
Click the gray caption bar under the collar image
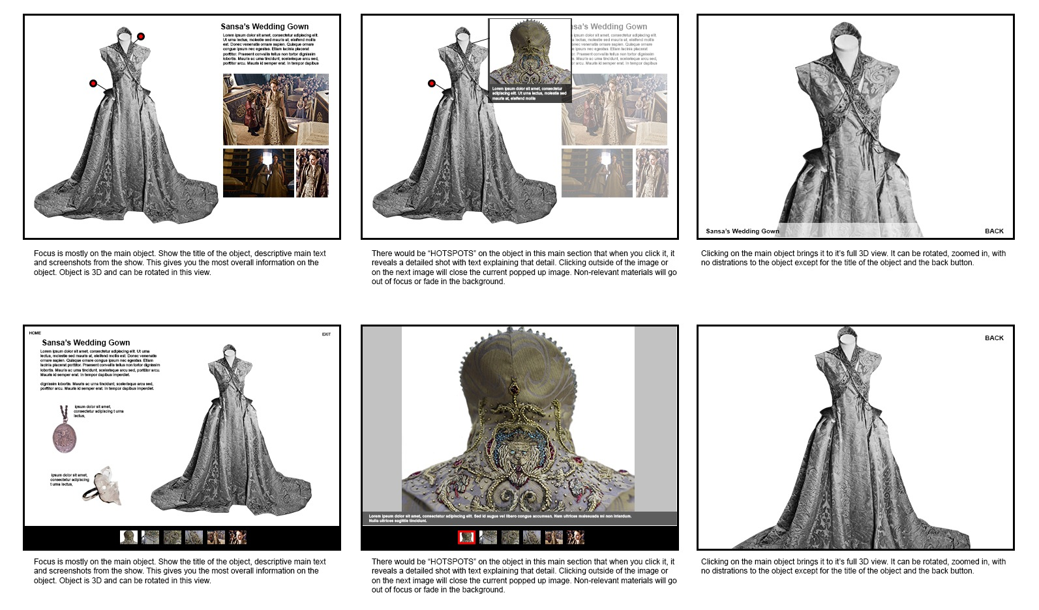(520, 519)
